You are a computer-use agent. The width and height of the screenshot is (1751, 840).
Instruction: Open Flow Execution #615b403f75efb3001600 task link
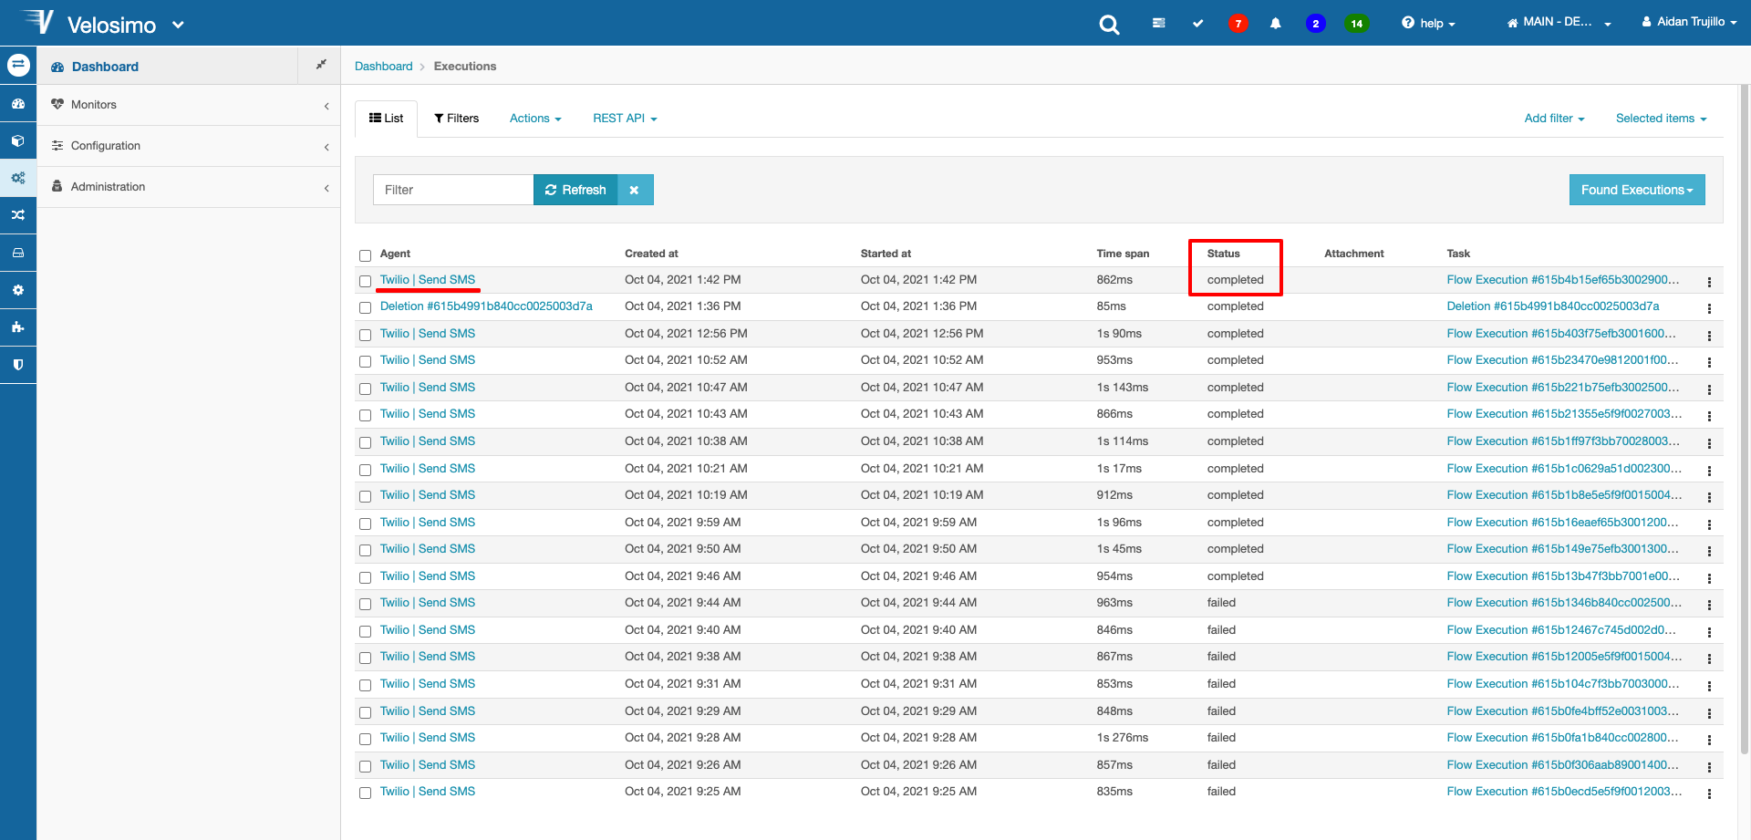click(x=1561, y=334)
